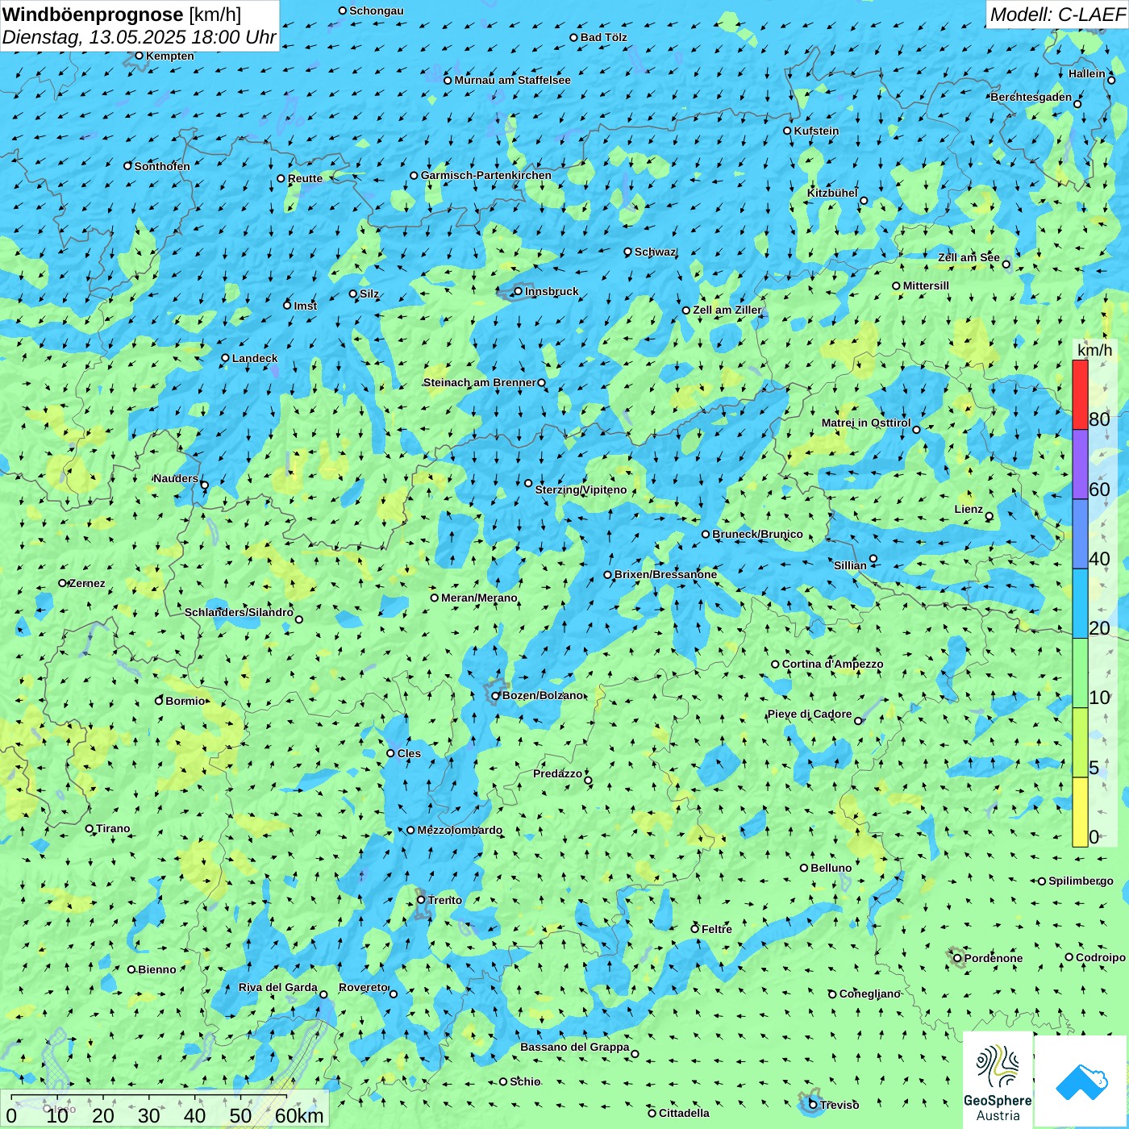Click the Pieve di Cadore label
The width and height of the screenshot is (1129, 1129).
[809, 714]
